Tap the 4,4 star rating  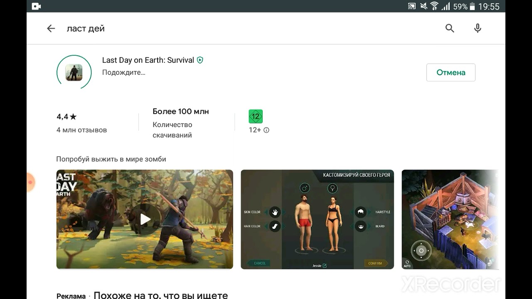[66, 117]
